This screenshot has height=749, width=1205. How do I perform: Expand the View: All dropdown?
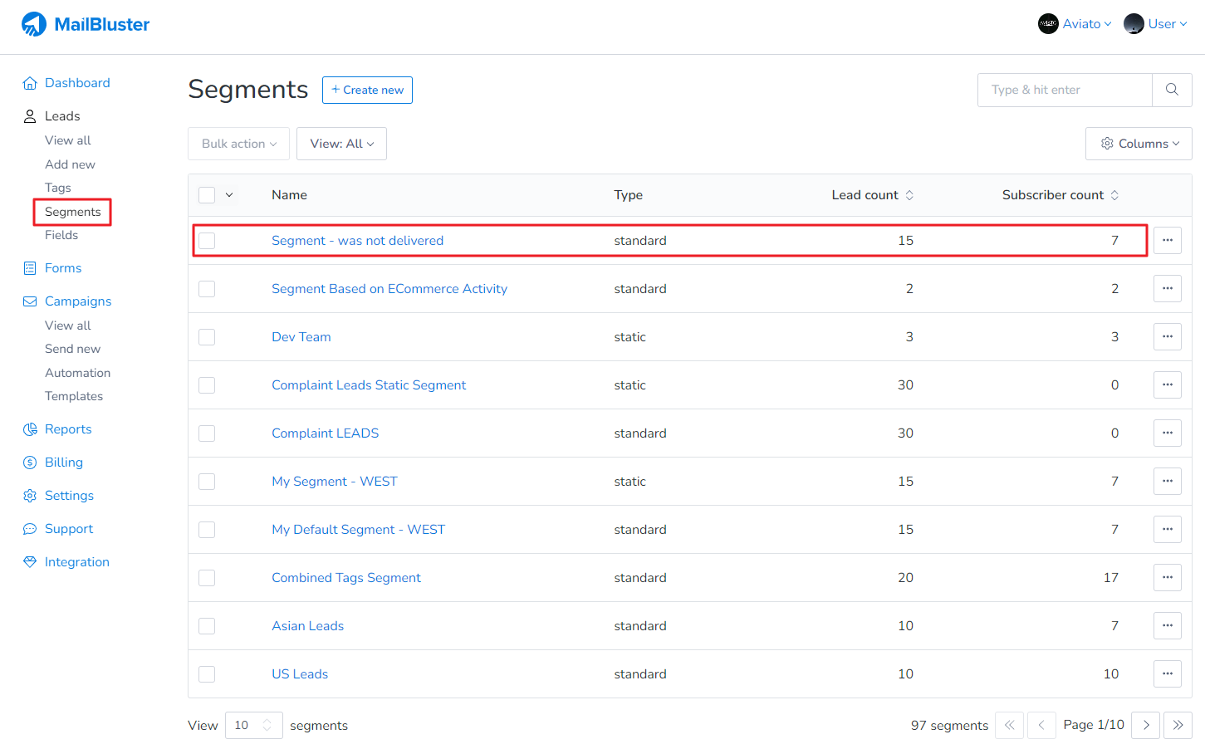coord(341,144)
